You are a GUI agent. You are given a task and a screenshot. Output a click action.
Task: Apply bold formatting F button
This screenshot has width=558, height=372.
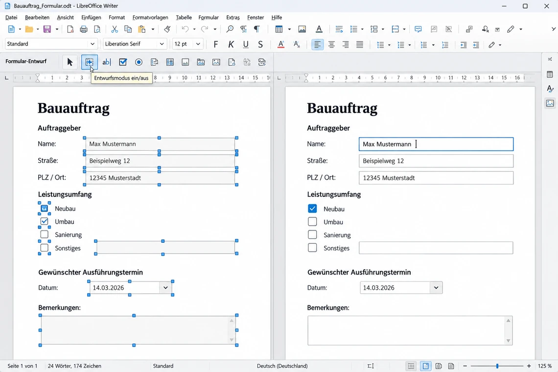click(x=216, y=45)
